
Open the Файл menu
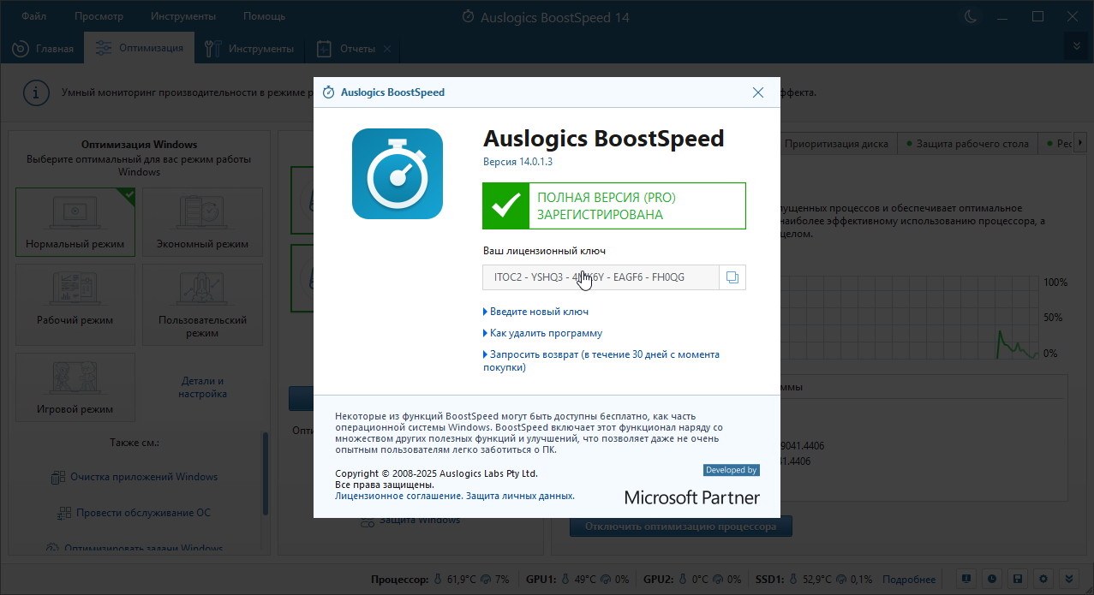point(34,16)
